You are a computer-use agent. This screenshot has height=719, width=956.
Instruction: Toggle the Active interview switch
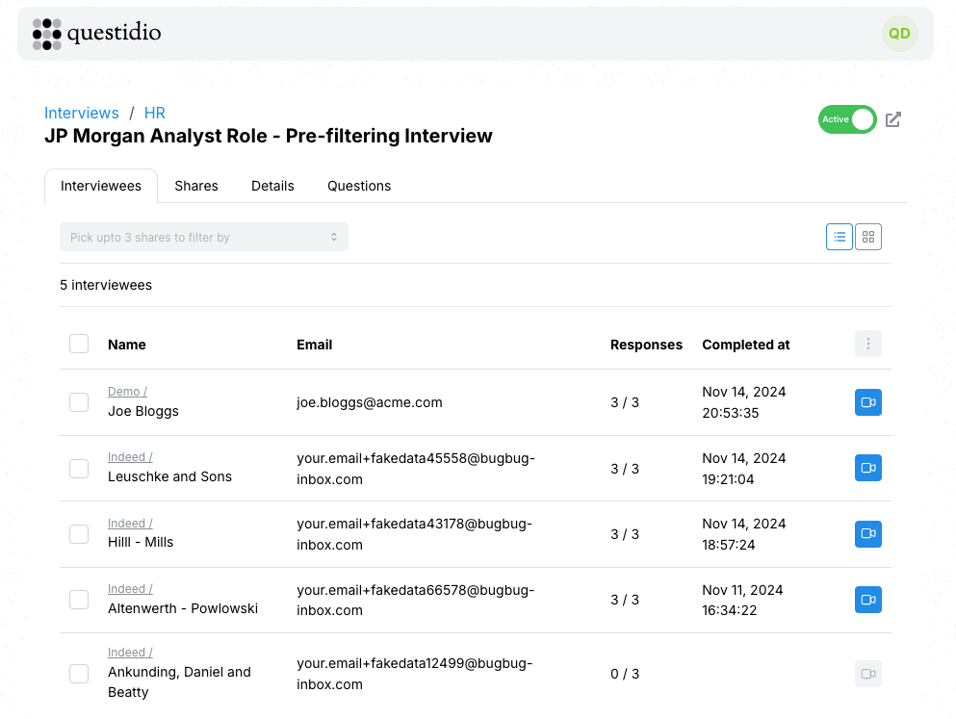tap(847, 119)
